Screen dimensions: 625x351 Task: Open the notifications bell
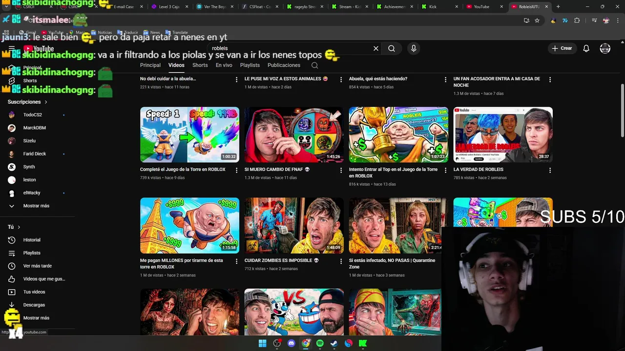(x=586, y=48)
